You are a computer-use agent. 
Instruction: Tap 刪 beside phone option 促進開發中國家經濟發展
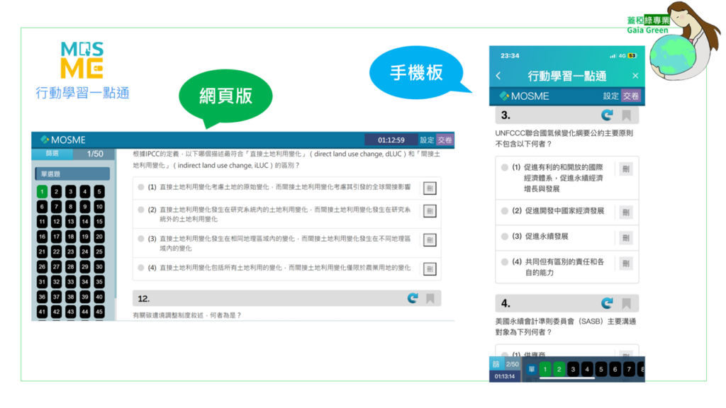[x=626, y=212]
